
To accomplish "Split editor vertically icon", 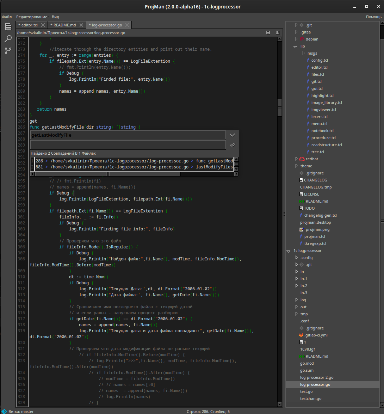I will coord(278,32).
